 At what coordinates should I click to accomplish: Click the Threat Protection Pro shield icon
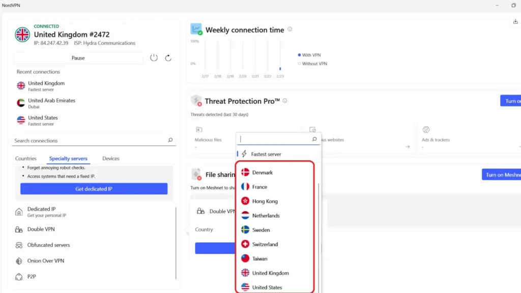pyautogui.click(x=196, y=100)
